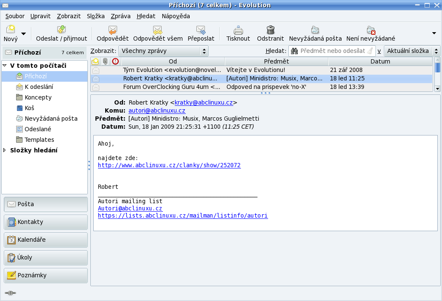Open the Hledat menu
The height and width of the screenshot is (301, 442).
pos(146,17)
